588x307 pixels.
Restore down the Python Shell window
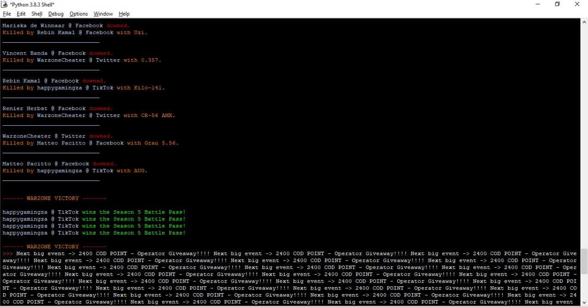coord(557,4)
